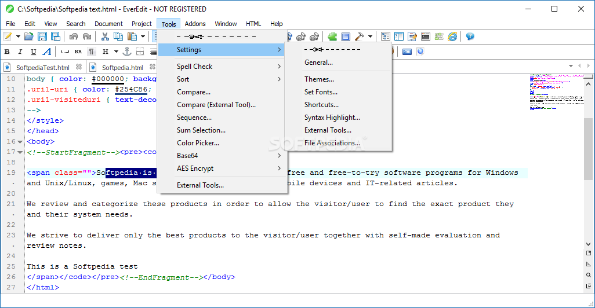
Task: Close the Softpedia.html tab
Action: [x=152, y=67]
